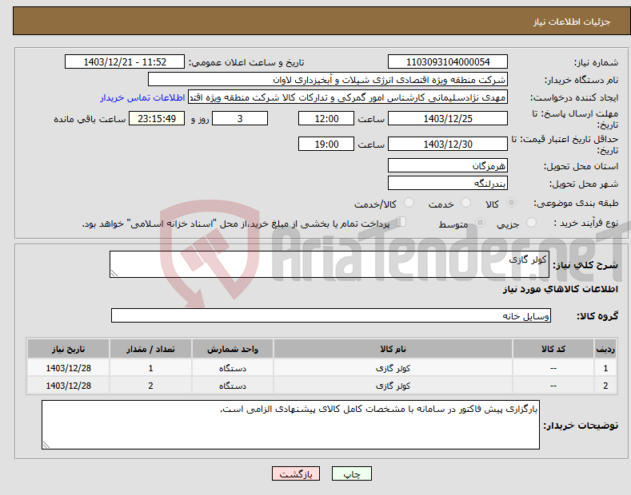Viewport: 631px width, 495px height.
Task: Click the response deadline time 12:00
Action: tap(326, 118)
